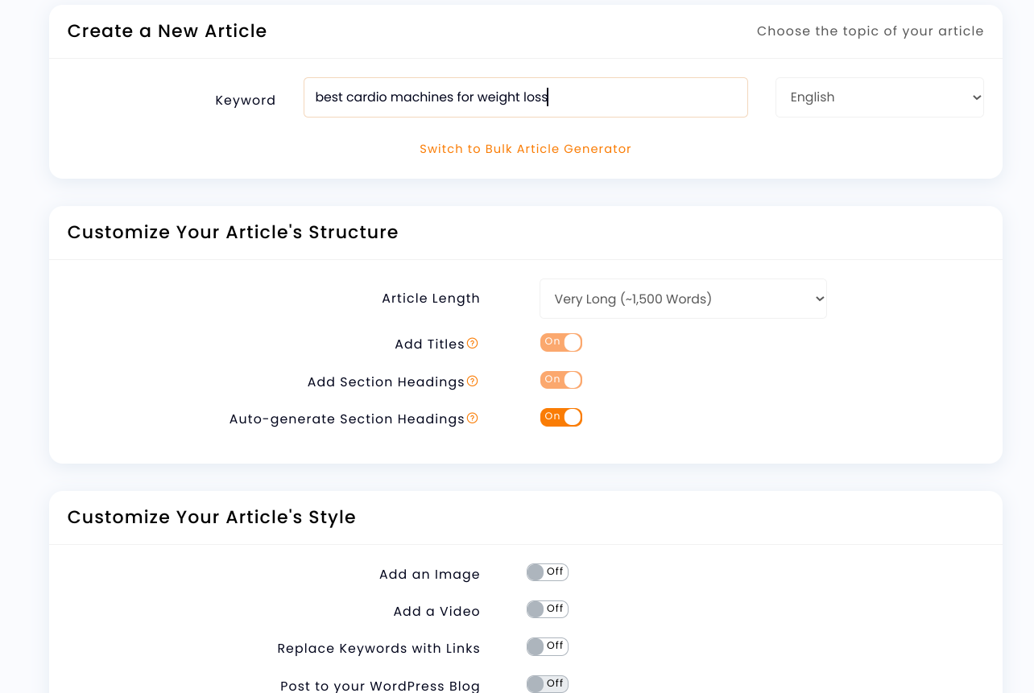The width and height of the screenshot is (1034, 693).
Task: Toggle Auto-generate Section Headings off
Action: tap(561, 417)
